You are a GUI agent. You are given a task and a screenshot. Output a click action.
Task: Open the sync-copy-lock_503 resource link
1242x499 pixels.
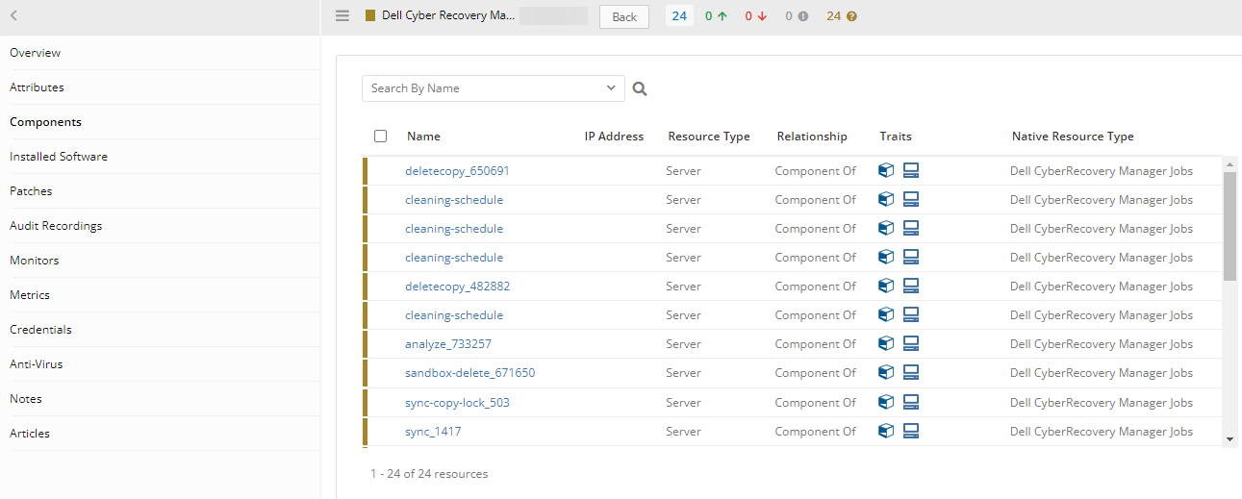coord(457,403)
